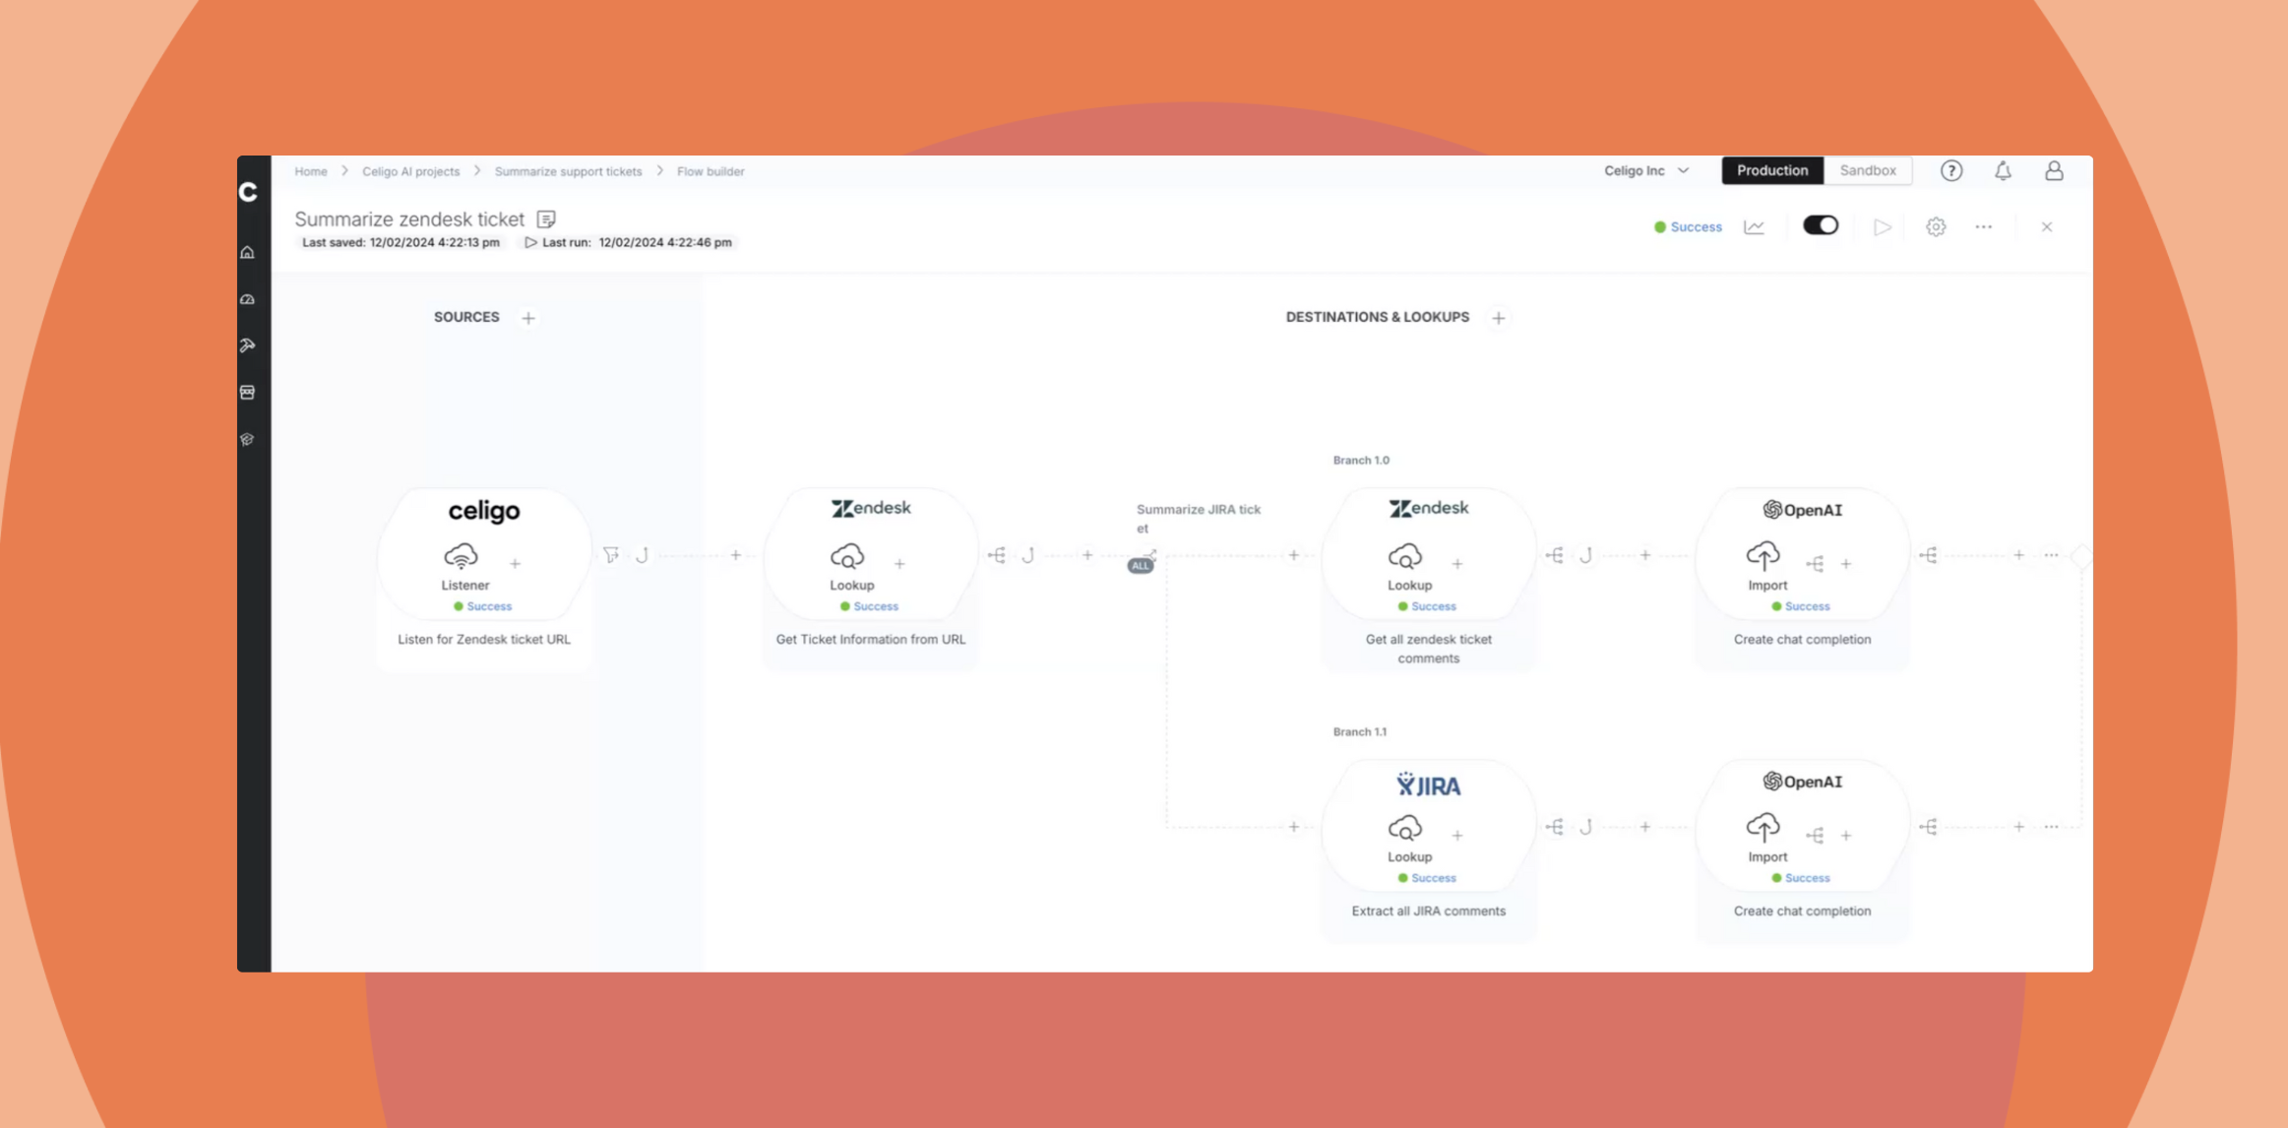Click Success status under JIRA Lookup
Viewport: 2288px width, 1128px height.
coord(1427,878)
